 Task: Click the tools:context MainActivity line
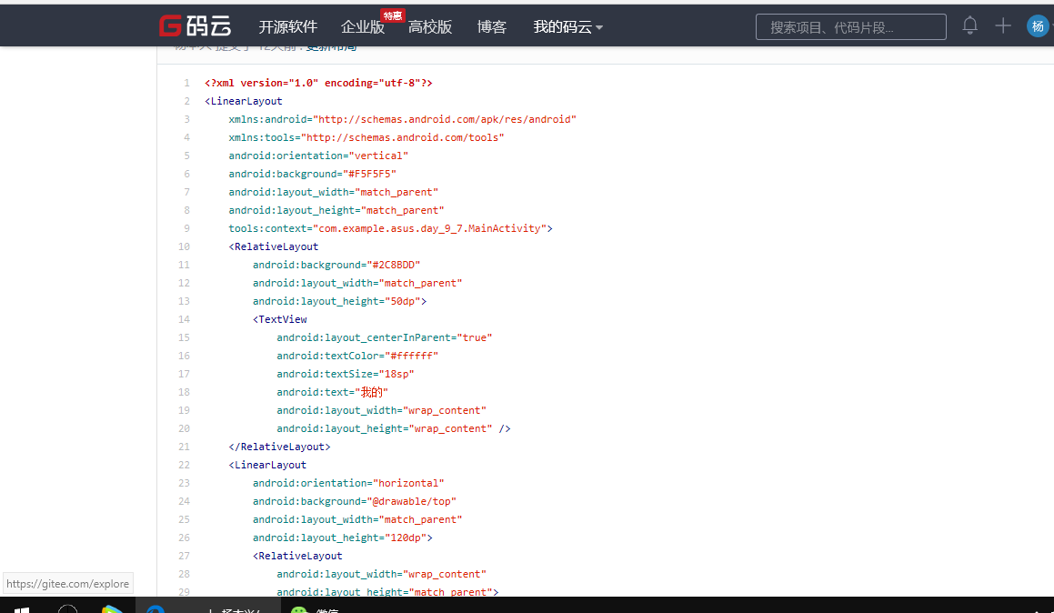pos(390,228)
